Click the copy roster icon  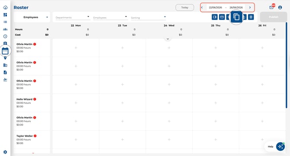click(236, 17)
